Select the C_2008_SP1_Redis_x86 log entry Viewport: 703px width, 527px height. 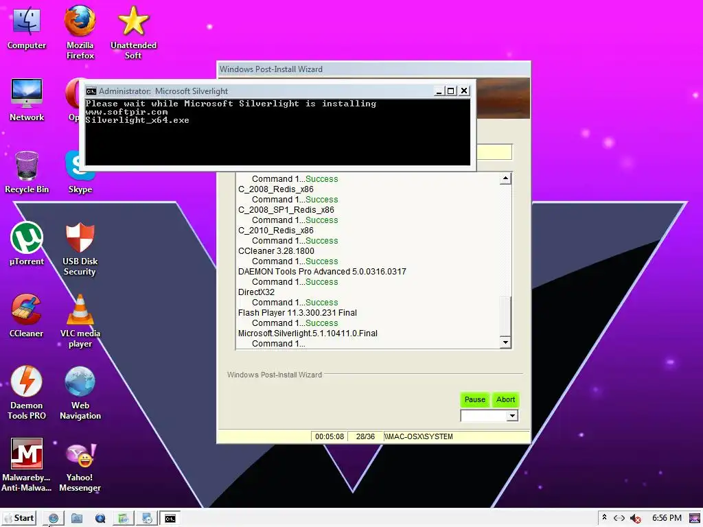click(x=286, y=210)
